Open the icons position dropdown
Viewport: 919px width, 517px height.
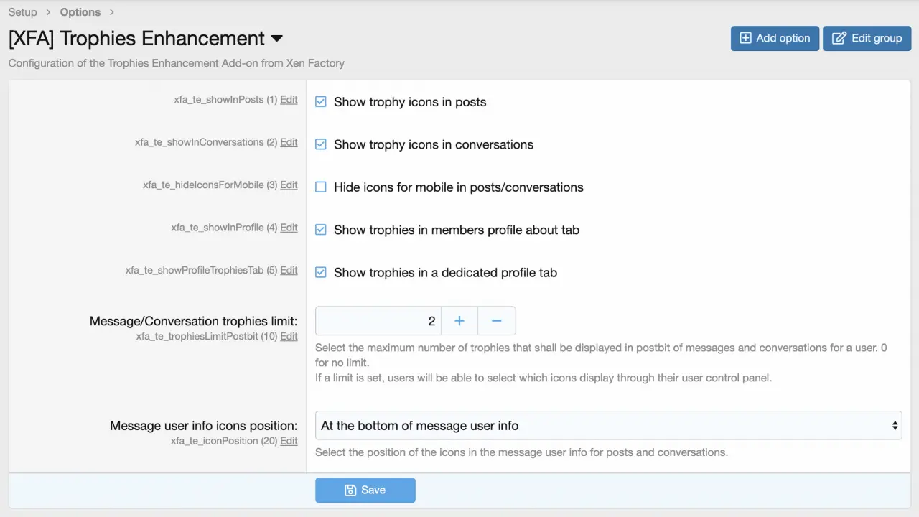[608, 426]
